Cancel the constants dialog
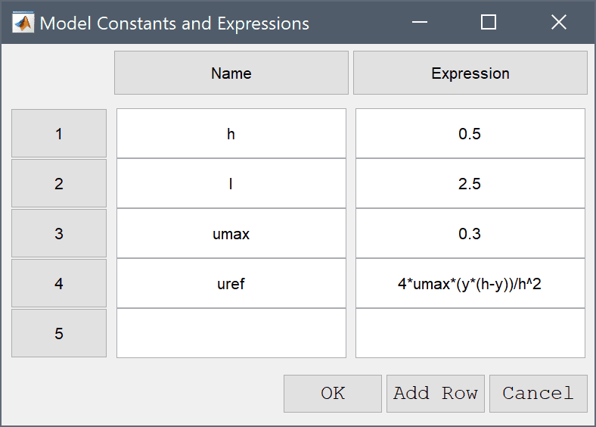Screen dimensions: 596x427 click(539, 394)
